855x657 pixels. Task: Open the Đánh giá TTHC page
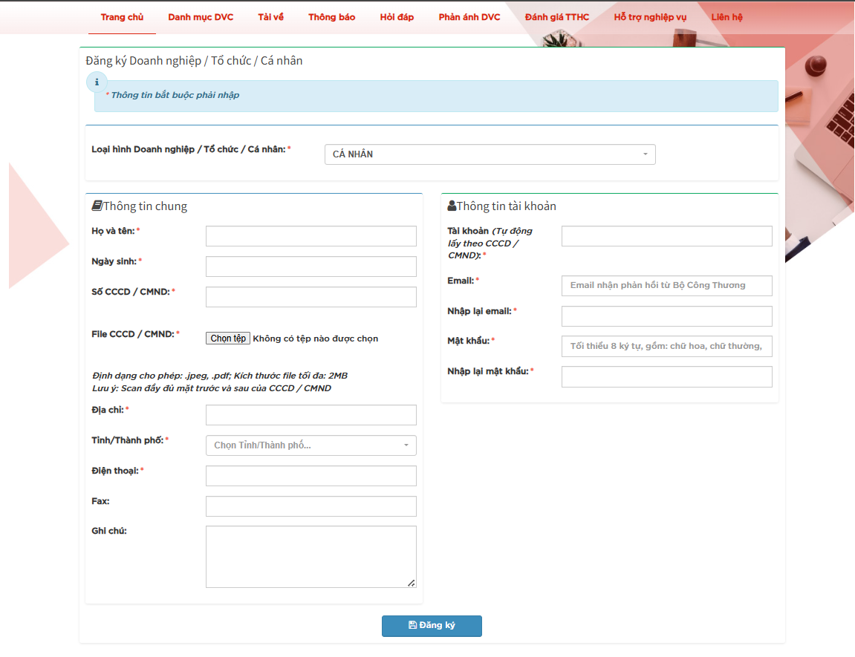(x=556, y=17)
